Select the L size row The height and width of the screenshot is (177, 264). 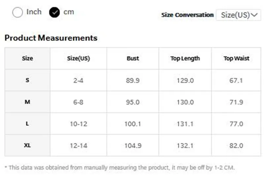coord(133,124)
